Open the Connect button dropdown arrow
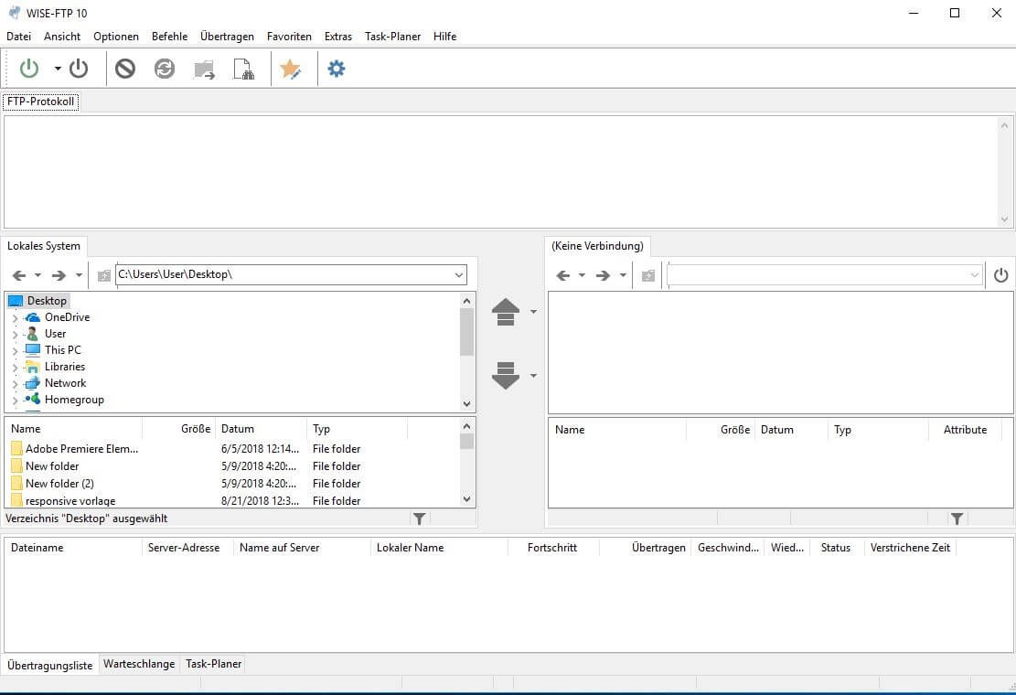The height and width of the screenshot is (695, 1016). click(x=58, y=69)
